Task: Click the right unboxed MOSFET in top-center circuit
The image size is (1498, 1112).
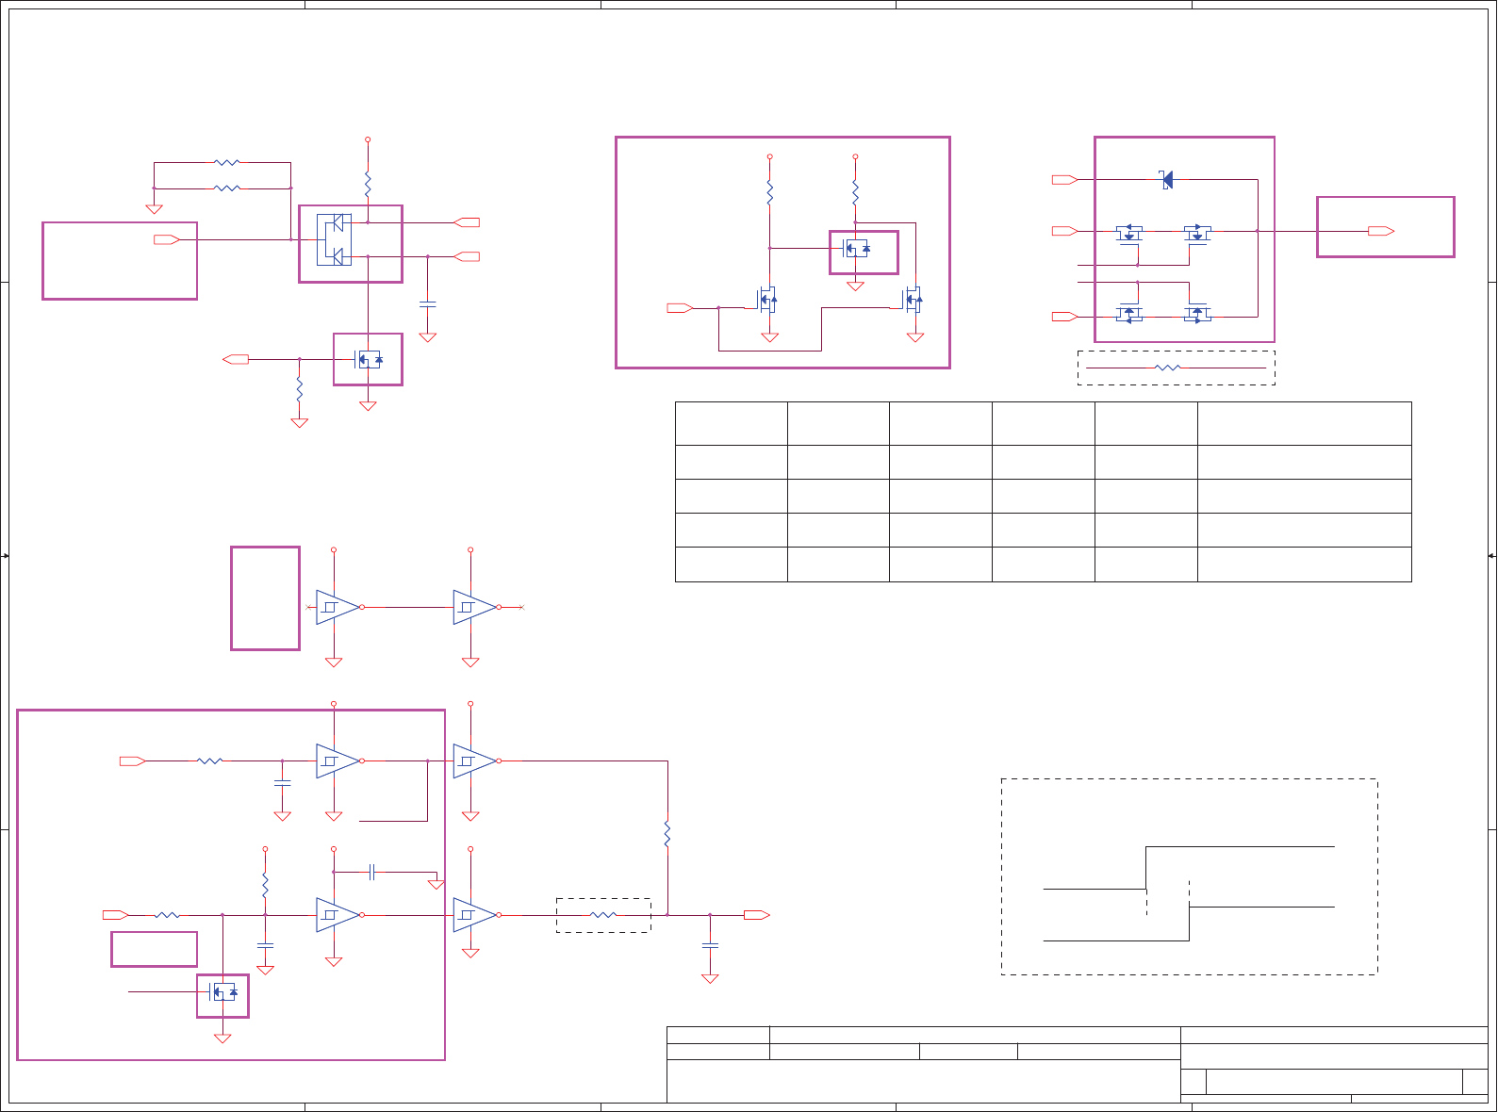Action: (x=913, y=301)
